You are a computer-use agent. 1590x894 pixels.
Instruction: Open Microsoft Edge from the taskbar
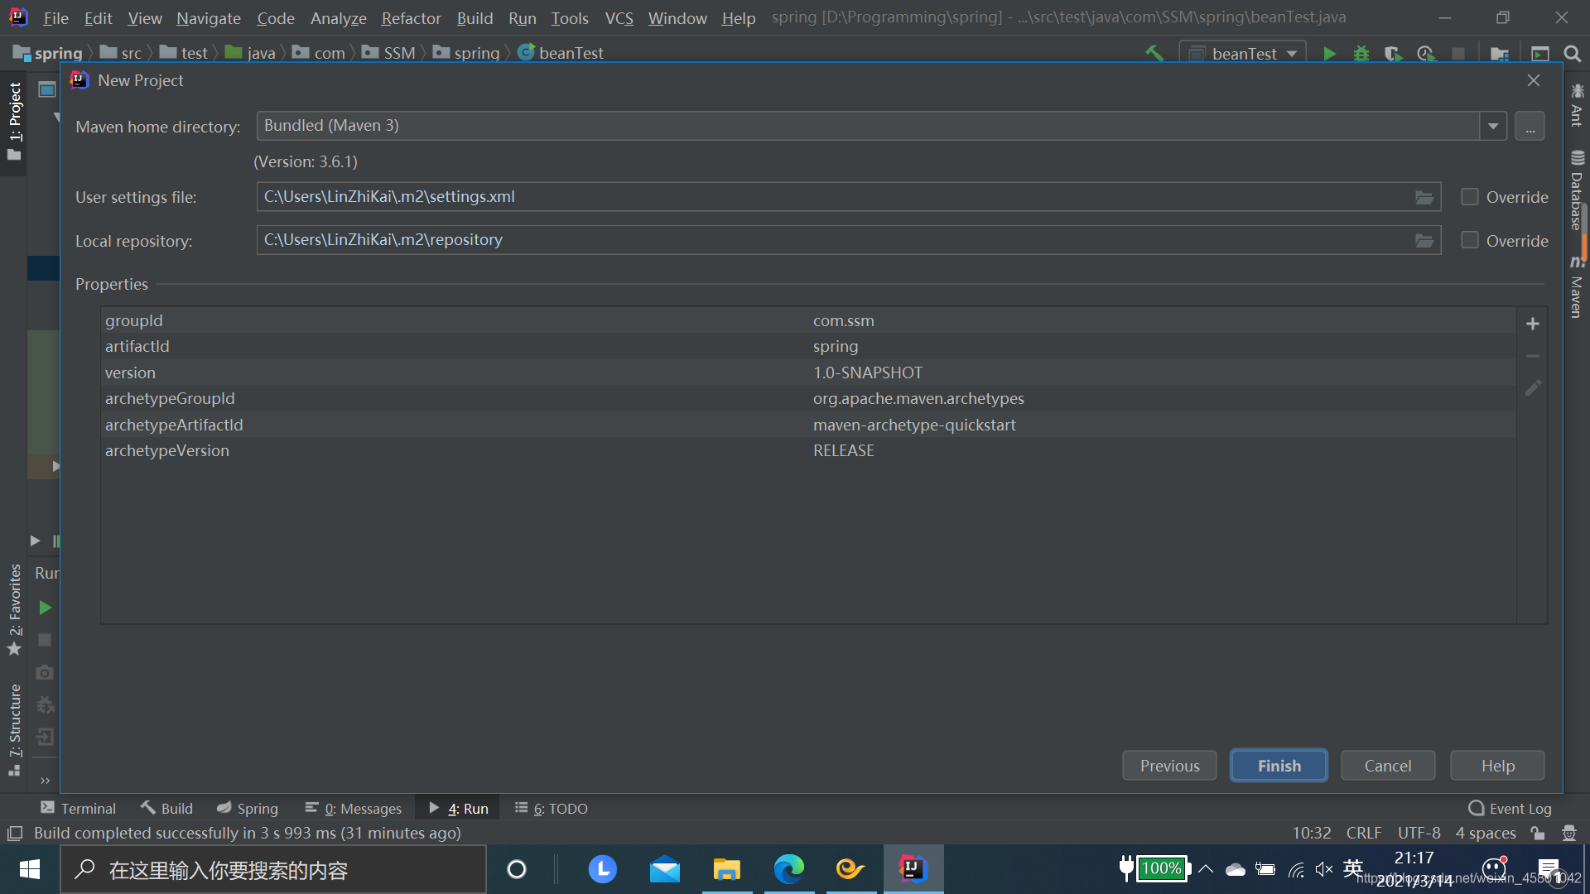788,868
